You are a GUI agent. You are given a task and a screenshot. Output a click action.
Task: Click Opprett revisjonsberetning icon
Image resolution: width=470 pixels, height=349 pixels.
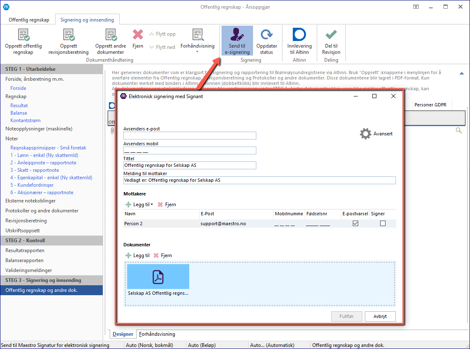[69, 35]
